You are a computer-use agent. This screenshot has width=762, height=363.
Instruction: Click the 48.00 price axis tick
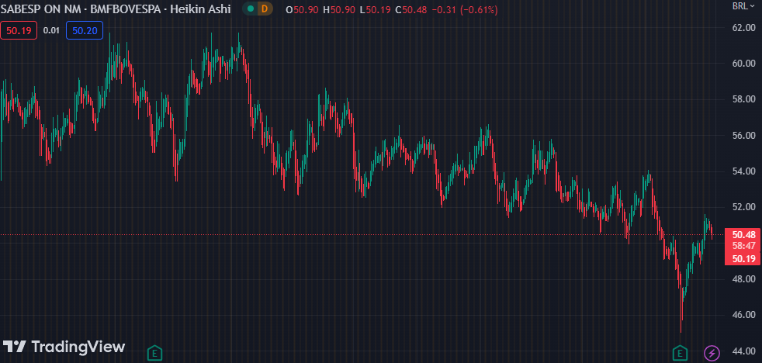(x=743, y=279)
